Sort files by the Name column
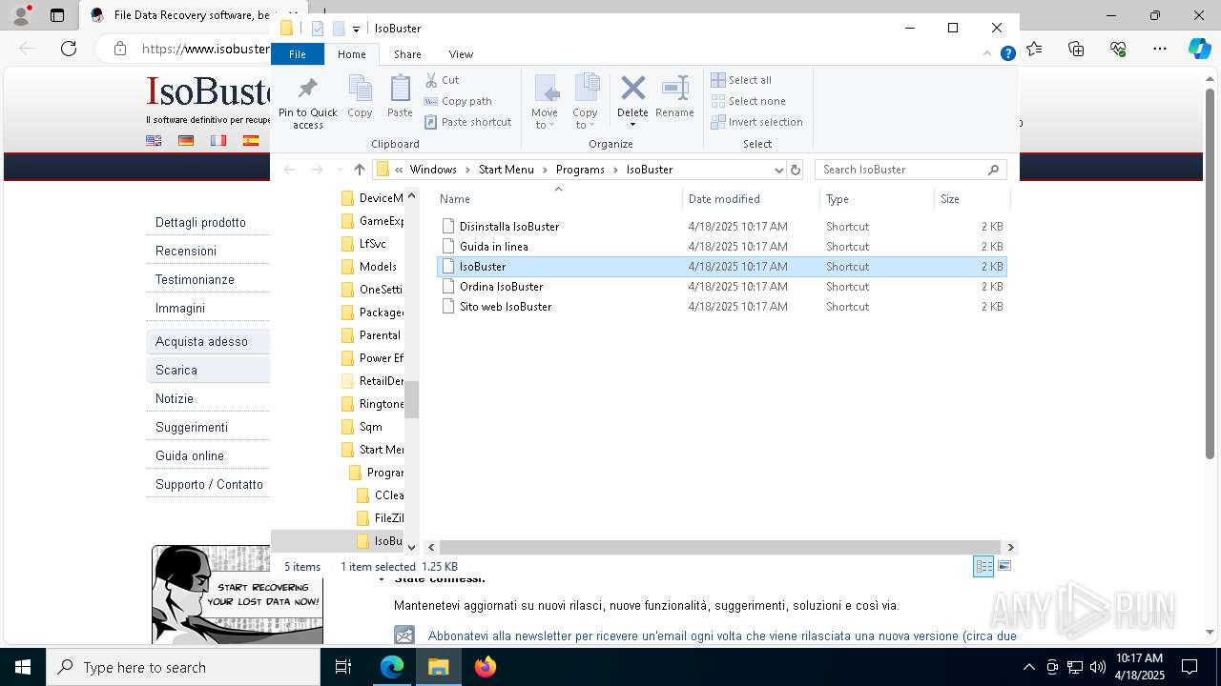This screenshot has width=1221, height=686. pyautogui.click(x=559, y=199)
